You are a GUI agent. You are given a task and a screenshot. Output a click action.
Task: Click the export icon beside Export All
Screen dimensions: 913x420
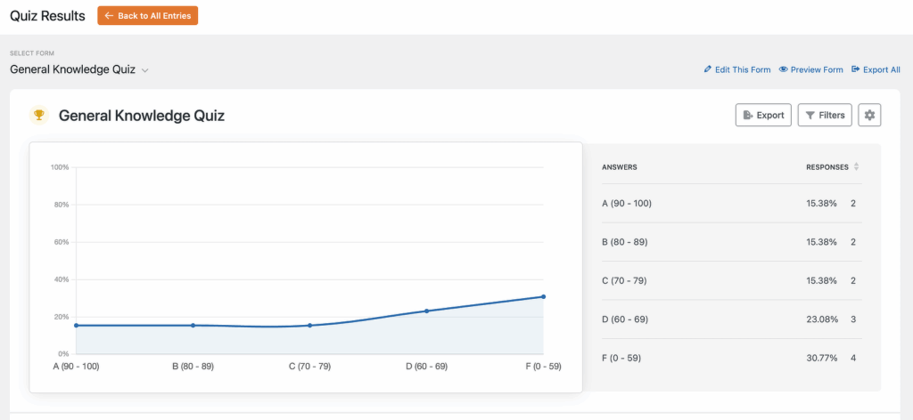(856, 69)
